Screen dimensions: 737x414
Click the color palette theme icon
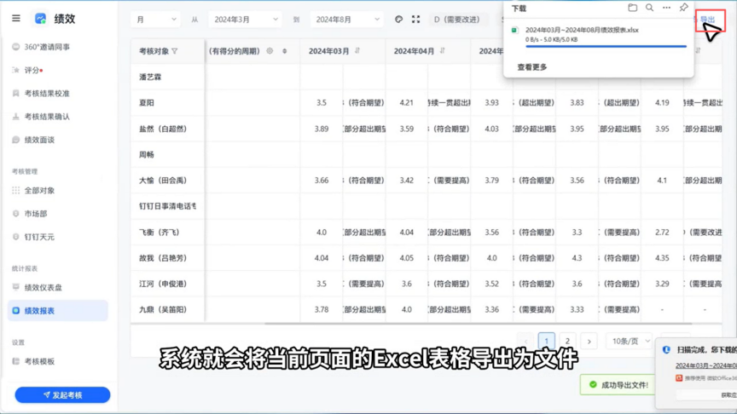(x=398, y=20)
